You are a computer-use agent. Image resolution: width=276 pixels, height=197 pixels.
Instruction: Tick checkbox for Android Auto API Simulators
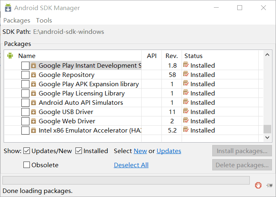click(25, 103)
